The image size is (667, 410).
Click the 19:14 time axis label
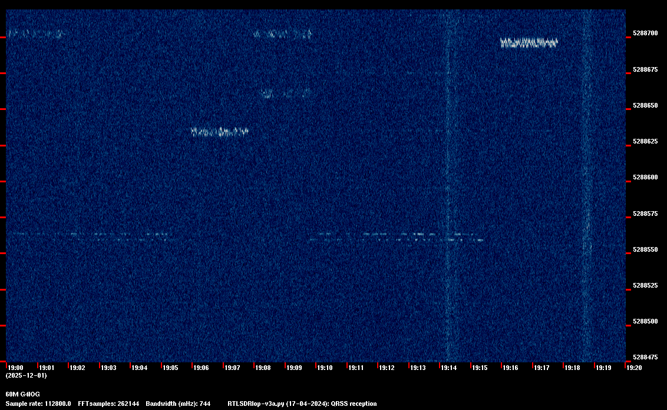point(449,368)
